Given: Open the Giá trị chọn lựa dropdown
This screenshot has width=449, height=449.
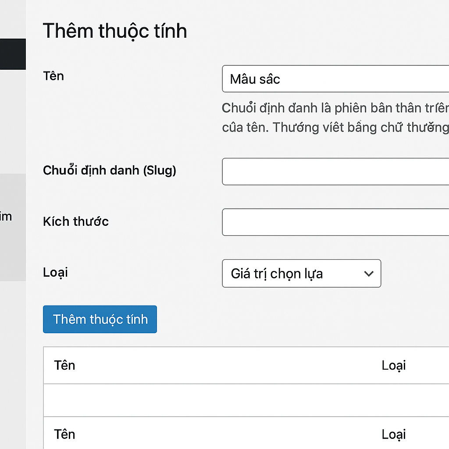Looking at the screenshot, I should pyautogui.click(x=301, y=273).
